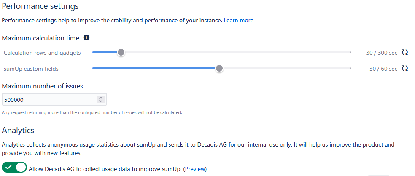
Task: Click the Learn more link
Action: point(238,20)
